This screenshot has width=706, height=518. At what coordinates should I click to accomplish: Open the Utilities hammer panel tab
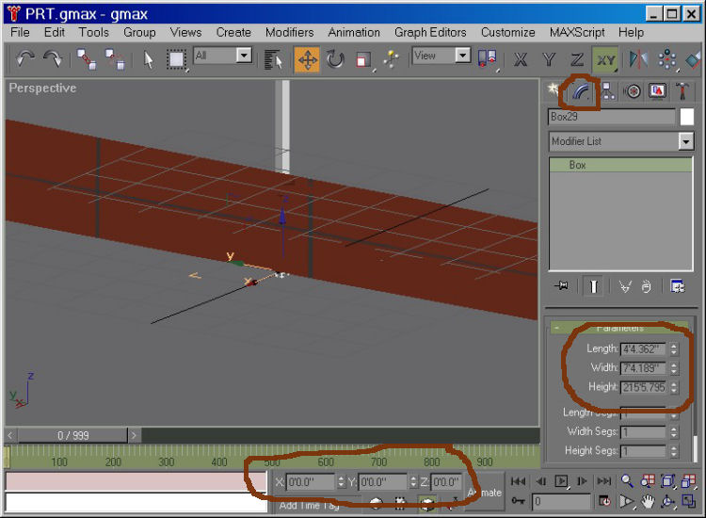[682, 91]
